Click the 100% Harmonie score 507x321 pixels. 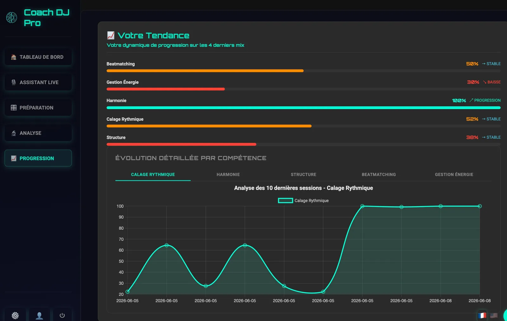point(459,100)
